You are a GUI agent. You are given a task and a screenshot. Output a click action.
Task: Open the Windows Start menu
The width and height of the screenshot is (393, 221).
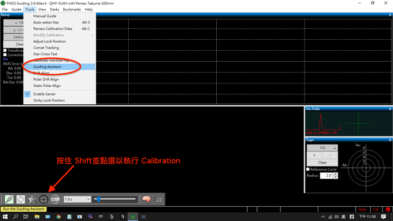pyautogui.click(x=5, y=217)
